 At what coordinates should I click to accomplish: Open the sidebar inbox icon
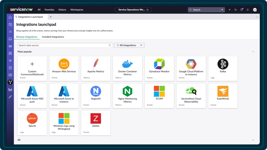10,39
